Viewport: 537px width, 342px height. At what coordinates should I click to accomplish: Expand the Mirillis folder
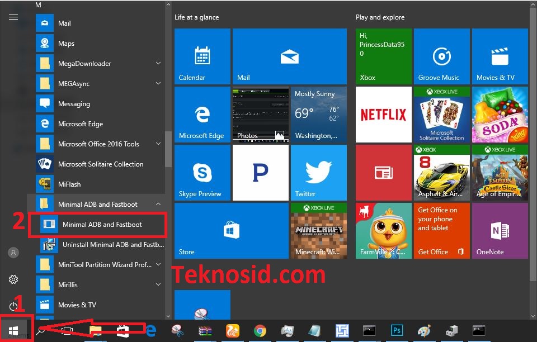click(158, 284)
